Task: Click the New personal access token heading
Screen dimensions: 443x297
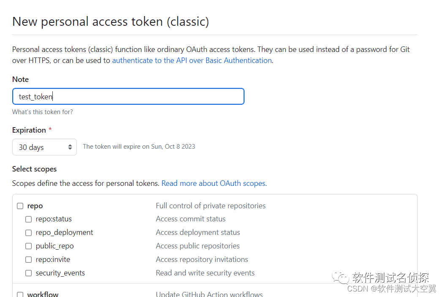Action: coord(111,22)
